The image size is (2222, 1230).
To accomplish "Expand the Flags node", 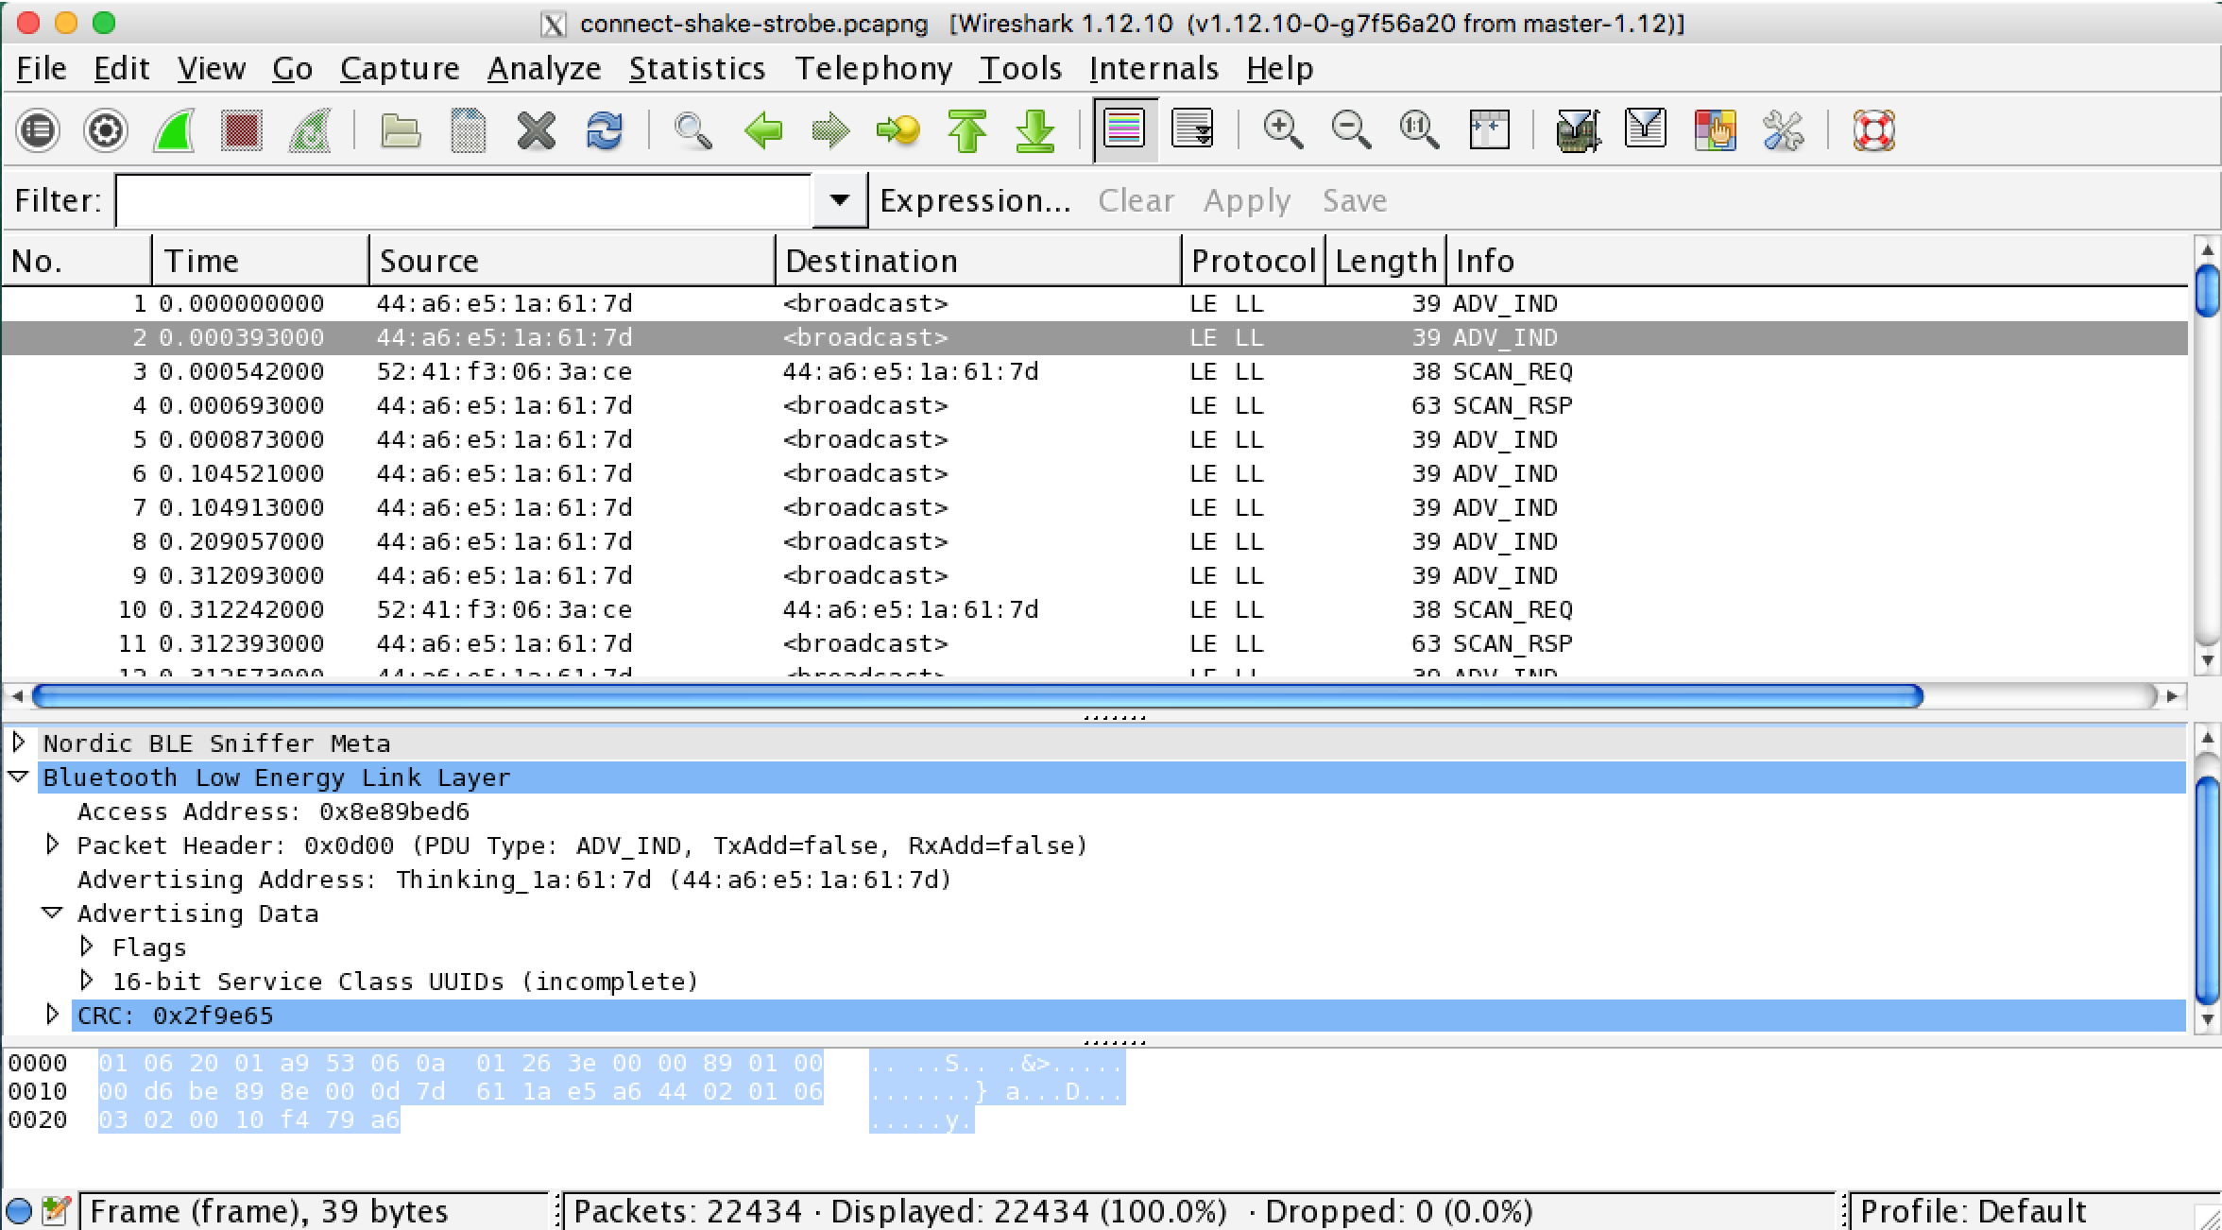I will [x=87, y=946].
